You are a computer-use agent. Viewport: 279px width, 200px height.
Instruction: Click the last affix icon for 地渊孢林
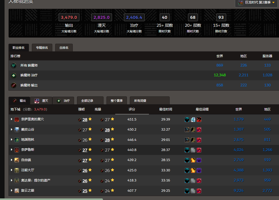[x=199, y=140]
